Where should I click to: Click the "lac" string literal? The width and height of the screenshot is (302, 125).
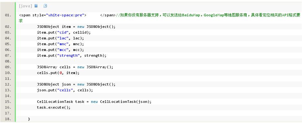pos(63,38)
